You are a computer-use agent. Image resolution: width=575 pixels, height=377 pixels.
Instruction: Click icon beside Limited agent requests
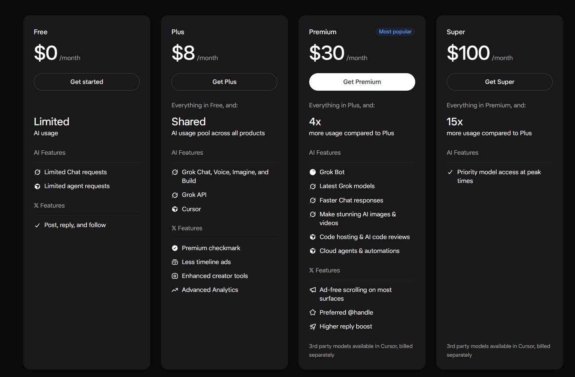pos(37,186)
